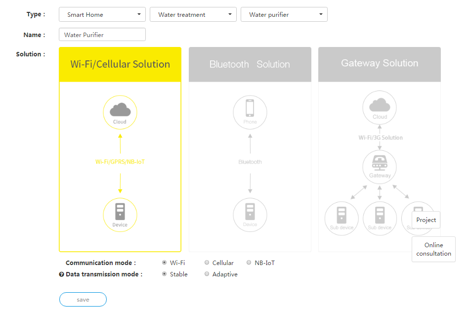The height and width of the screenshot is (312, 469).
Task: Open Online consultation
Action: pos(433,249)
